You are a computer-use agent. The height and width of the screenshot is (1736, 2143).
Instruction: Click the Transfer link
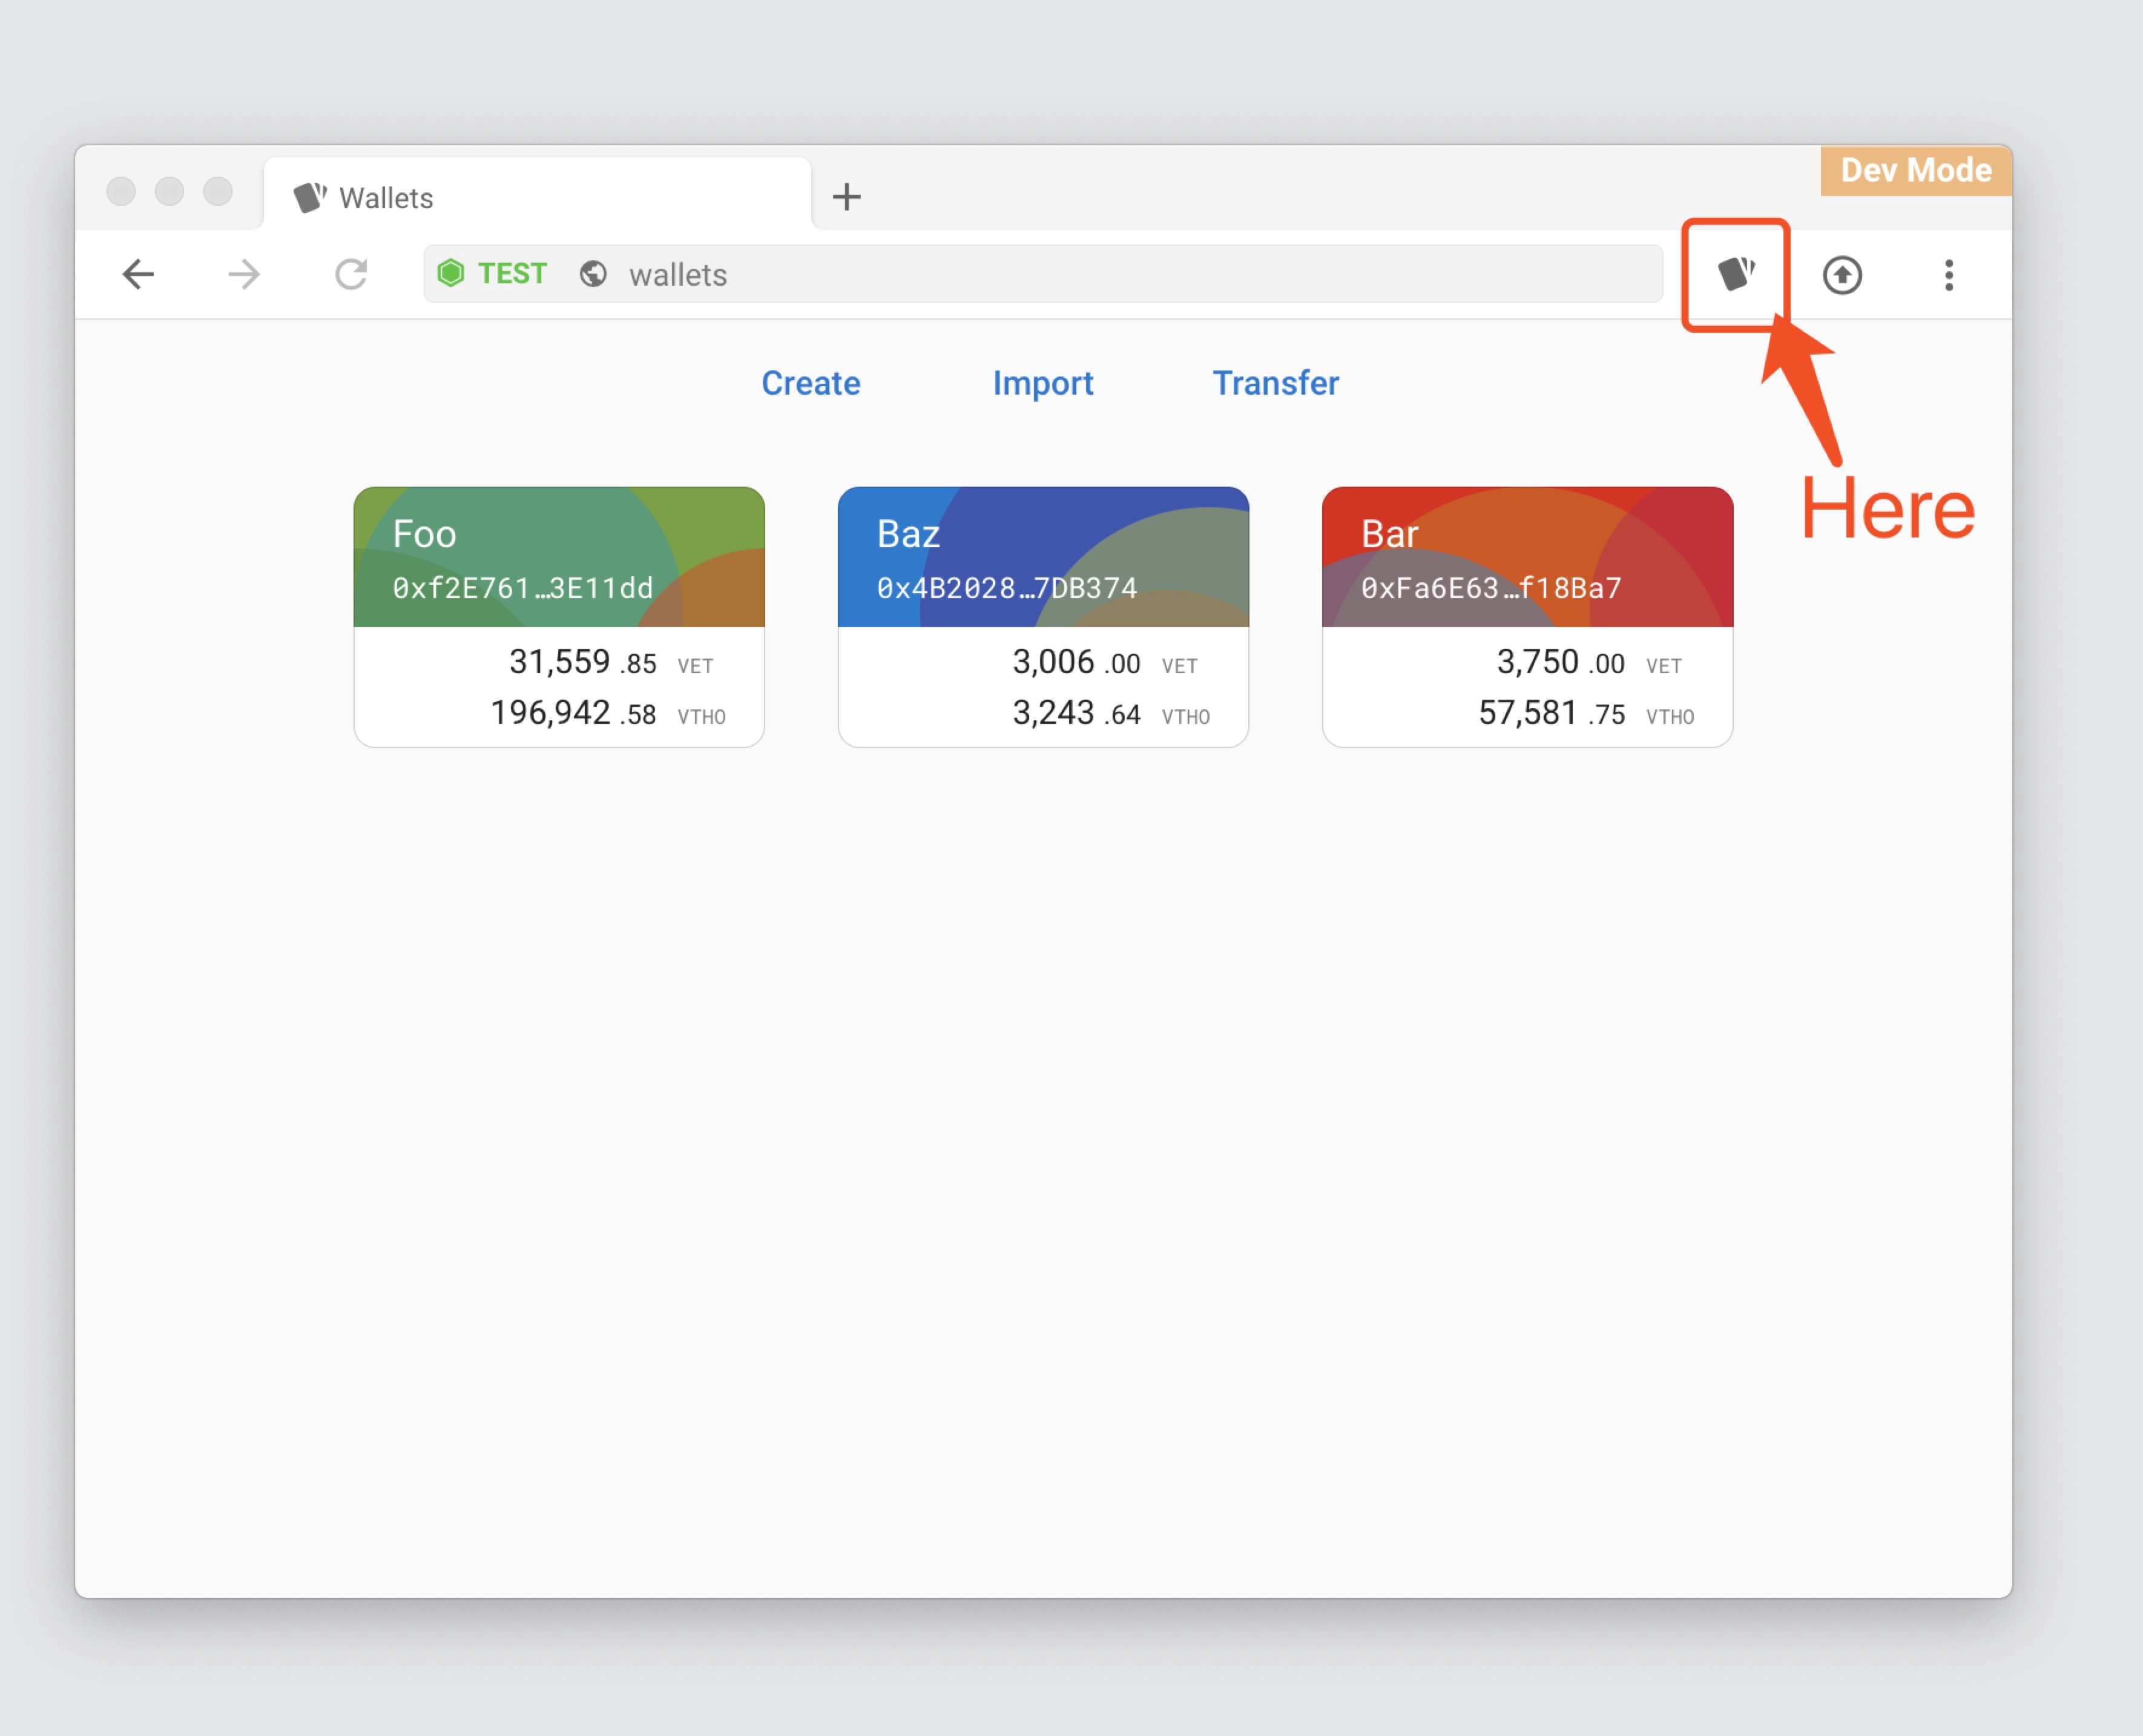[x=1275, y=383]
